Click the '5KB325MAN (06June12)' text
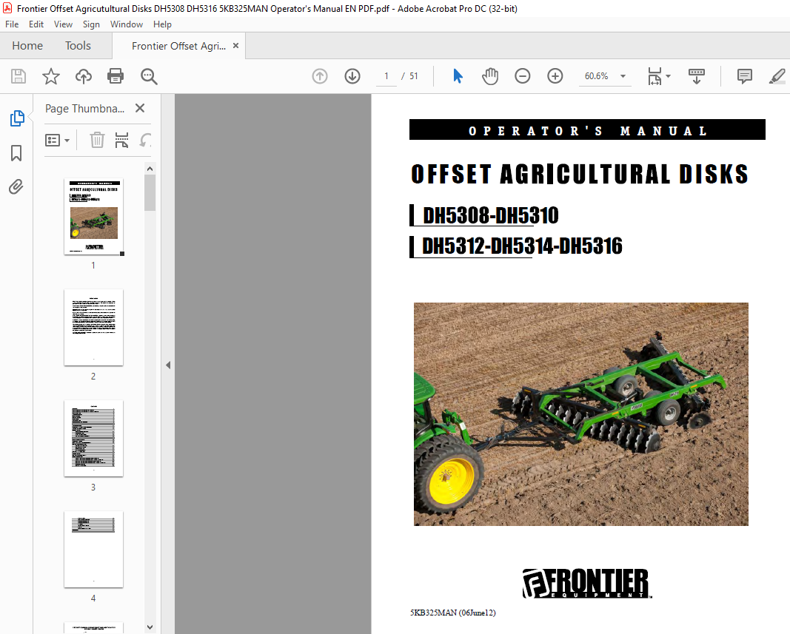Image resolution: width=790 pixels, height=634 pixels. 453,613
